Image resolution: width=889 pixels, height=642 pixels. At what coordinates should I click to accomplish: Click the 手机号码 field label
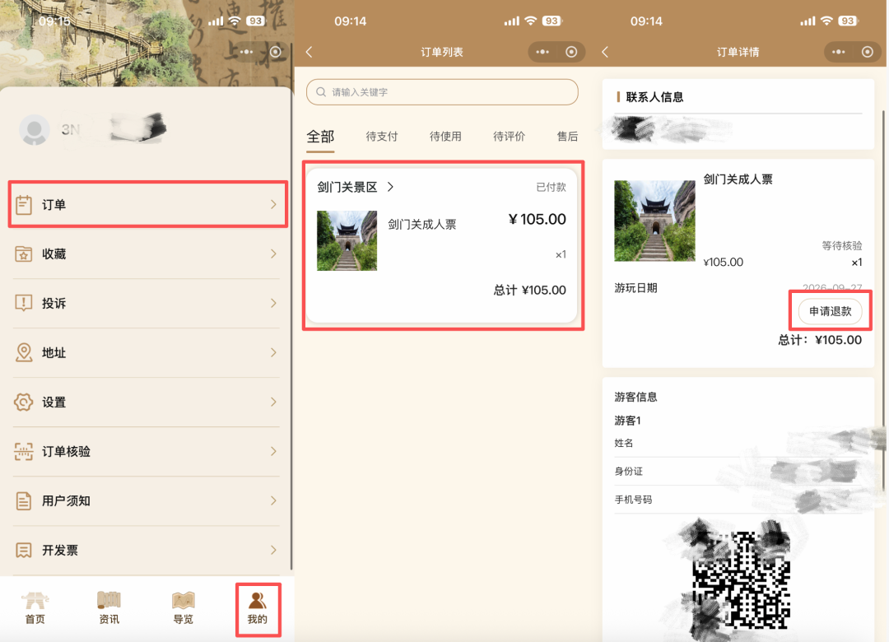[633, 500]
